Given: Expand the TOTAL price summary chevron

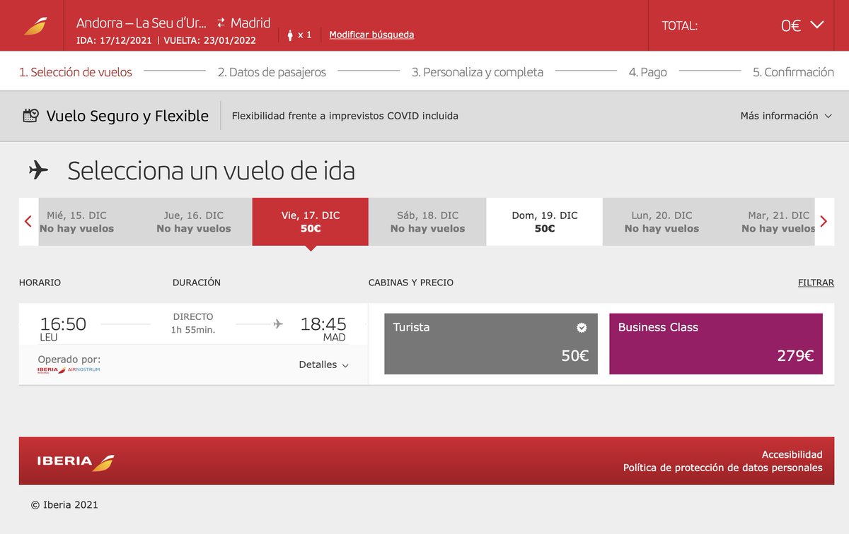Looking at the screenshot, I should 817,25.
